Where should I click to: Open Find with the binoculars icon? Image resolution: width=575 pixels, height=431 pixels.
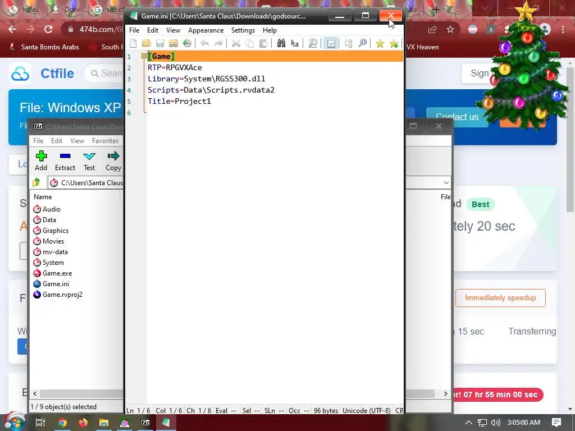coord(281,44)
